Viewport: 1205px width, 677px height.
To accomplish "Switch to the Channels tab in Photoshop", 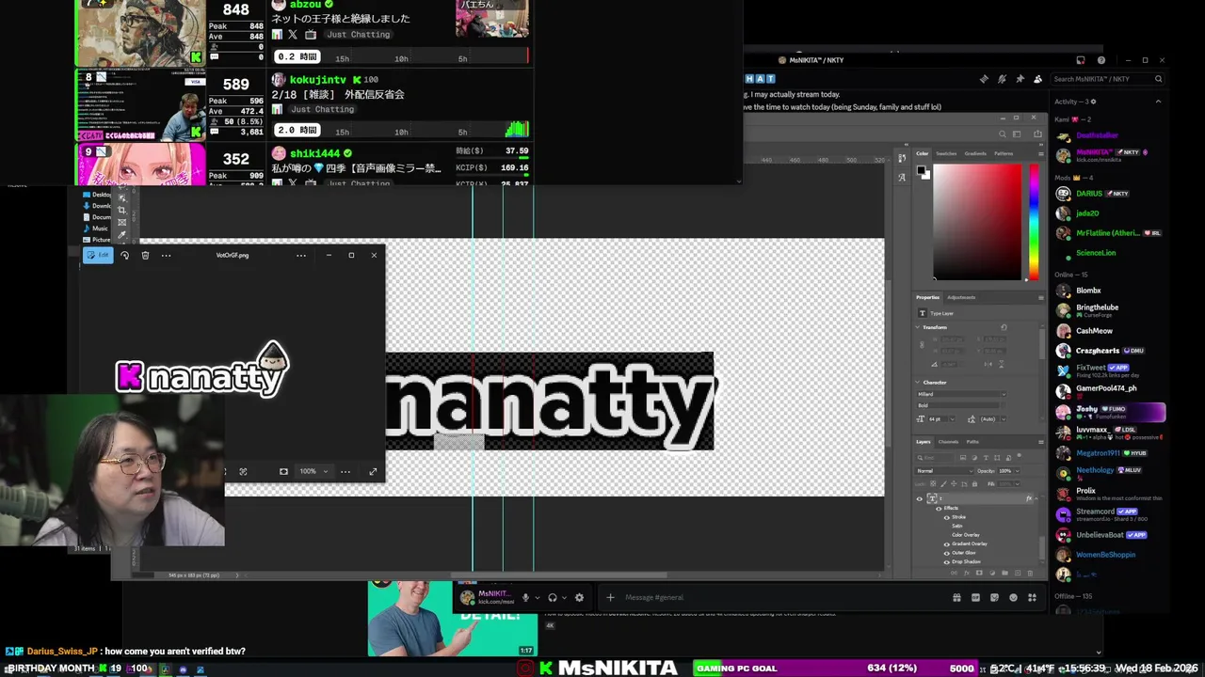I will point(948,441).
